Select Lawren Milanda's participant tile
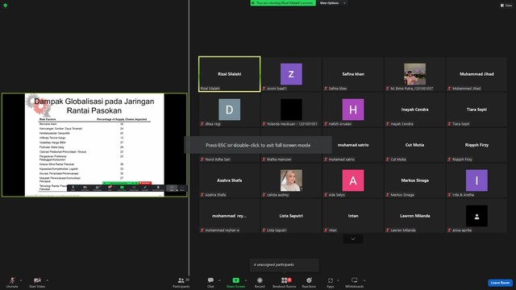The height and width of the screenshot is (290, 516). click(x=415, y=216)
